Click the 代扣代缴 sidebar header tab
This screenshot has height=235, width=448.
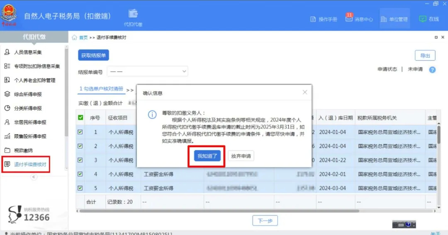tap(34, 37)
